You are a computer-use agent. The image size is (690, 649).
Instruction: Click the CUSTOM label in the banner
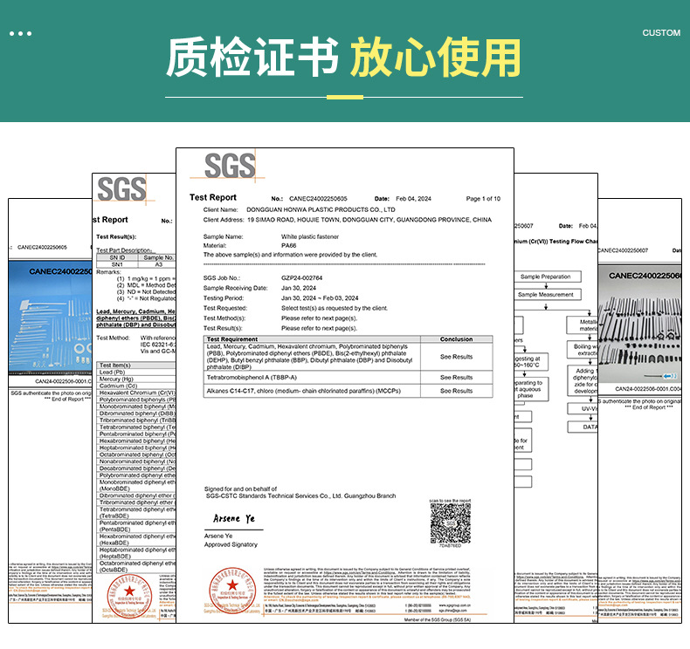[x=661, y=33]
